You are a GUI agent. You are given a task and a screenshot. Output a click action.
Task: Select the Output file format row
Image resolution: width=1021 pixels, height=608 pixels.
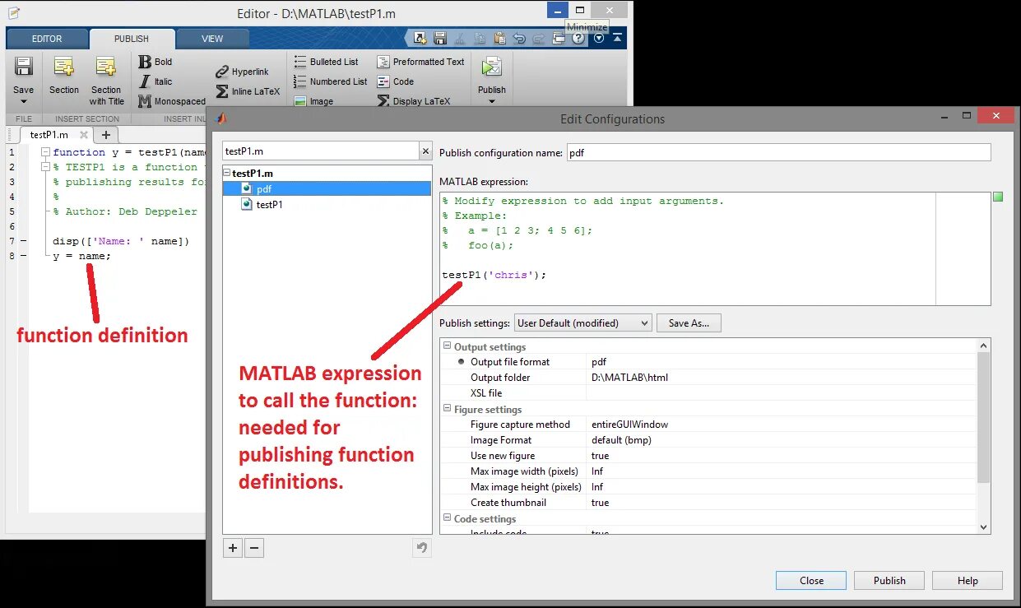point(708,362)
